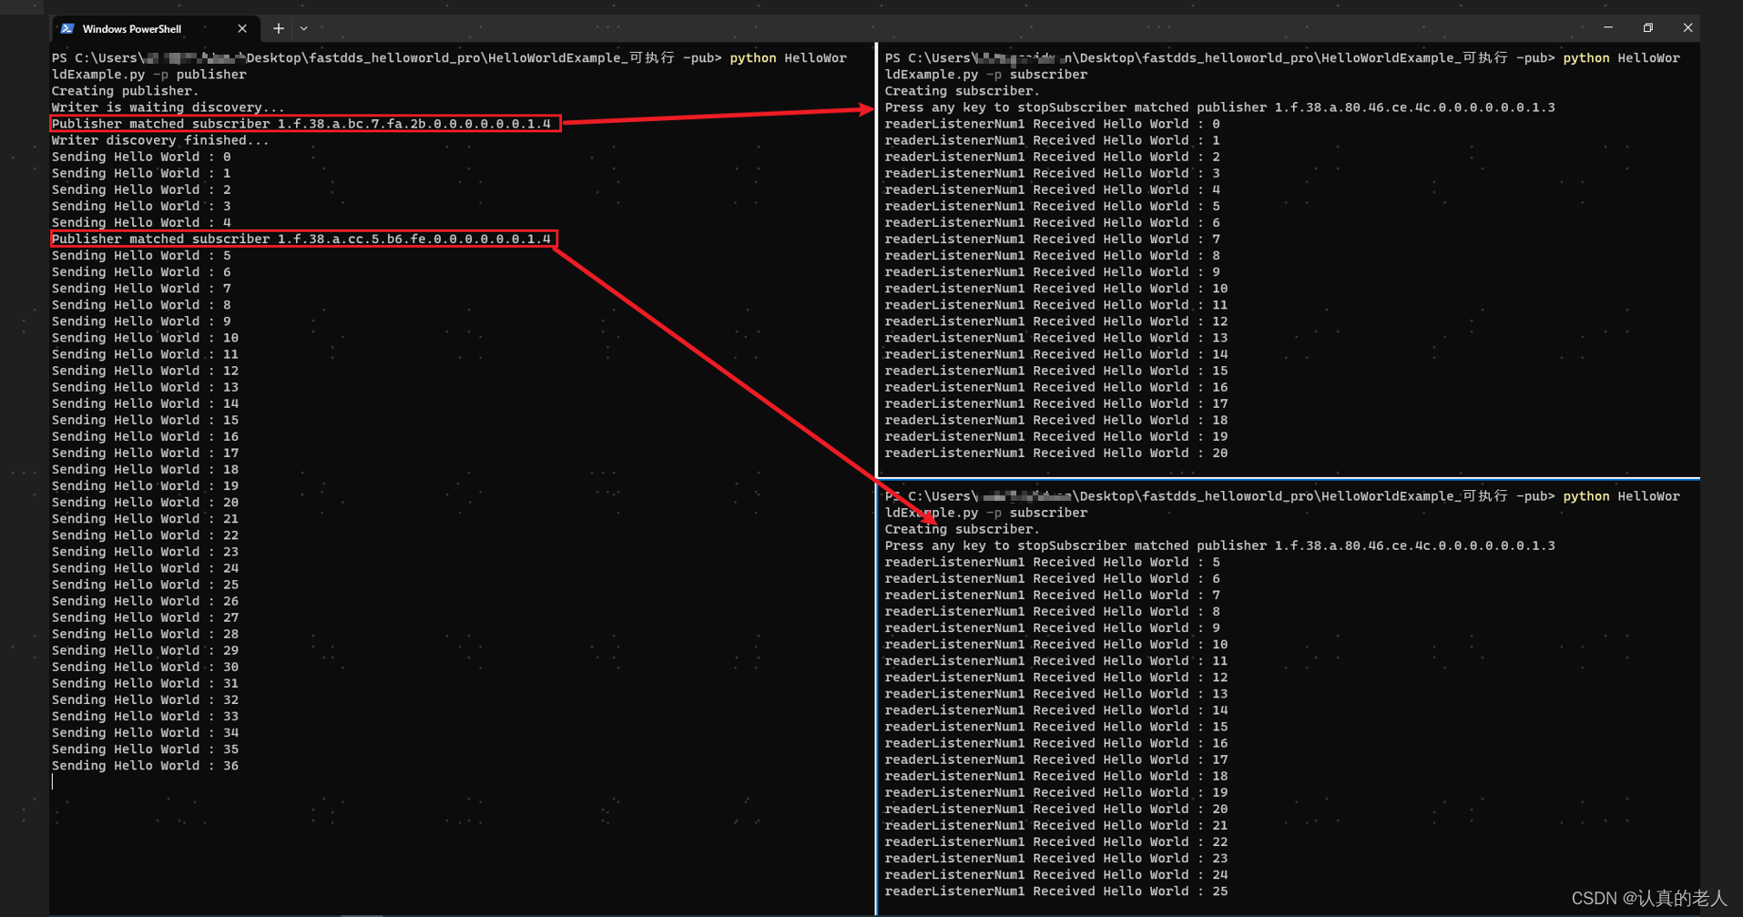Screen dimensions: 1743x917
Task: Click the 'Sending Hello World : 36' line
Action: pyautogui.click(x=145, y=765)
